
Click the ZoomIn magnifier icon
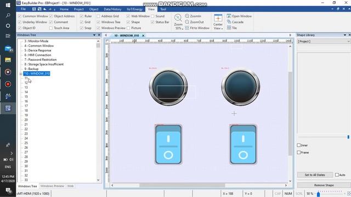coord(187,16)
